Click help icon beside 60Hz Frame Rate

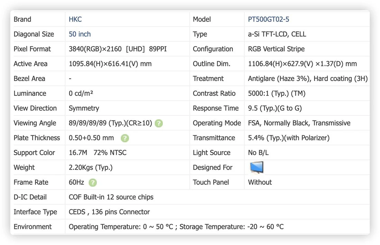93,183
